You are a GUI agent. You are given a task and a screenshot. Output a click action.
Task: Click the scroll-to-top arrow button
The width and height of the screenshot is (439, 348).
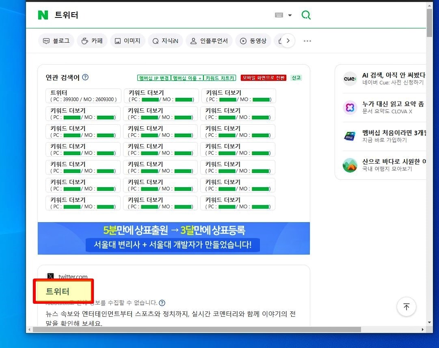pyautogui.click(x=406, y=307)
